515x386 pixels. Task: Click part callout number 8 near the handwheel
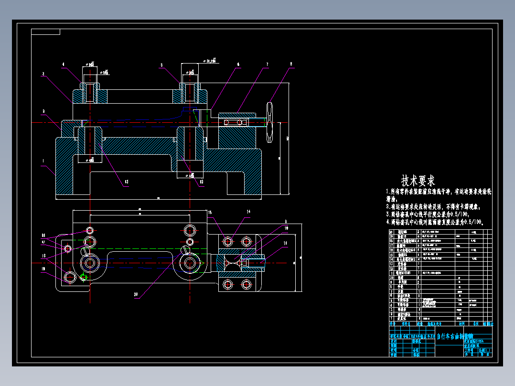(x=291, y=64)
